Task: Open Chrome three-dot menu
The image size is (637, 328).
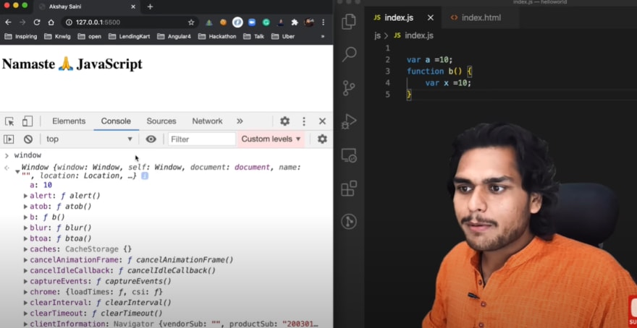Action: coord(324,22)
